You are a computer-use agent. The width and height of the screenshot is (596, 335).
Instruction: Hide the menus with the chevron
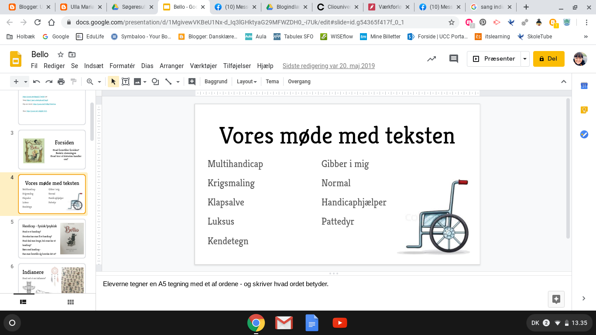pyautogui.click(x=564, y=82)
